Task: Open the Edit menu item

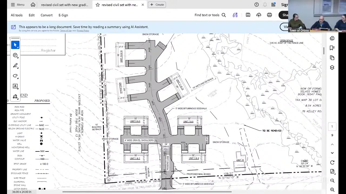Action: point(32,15)
